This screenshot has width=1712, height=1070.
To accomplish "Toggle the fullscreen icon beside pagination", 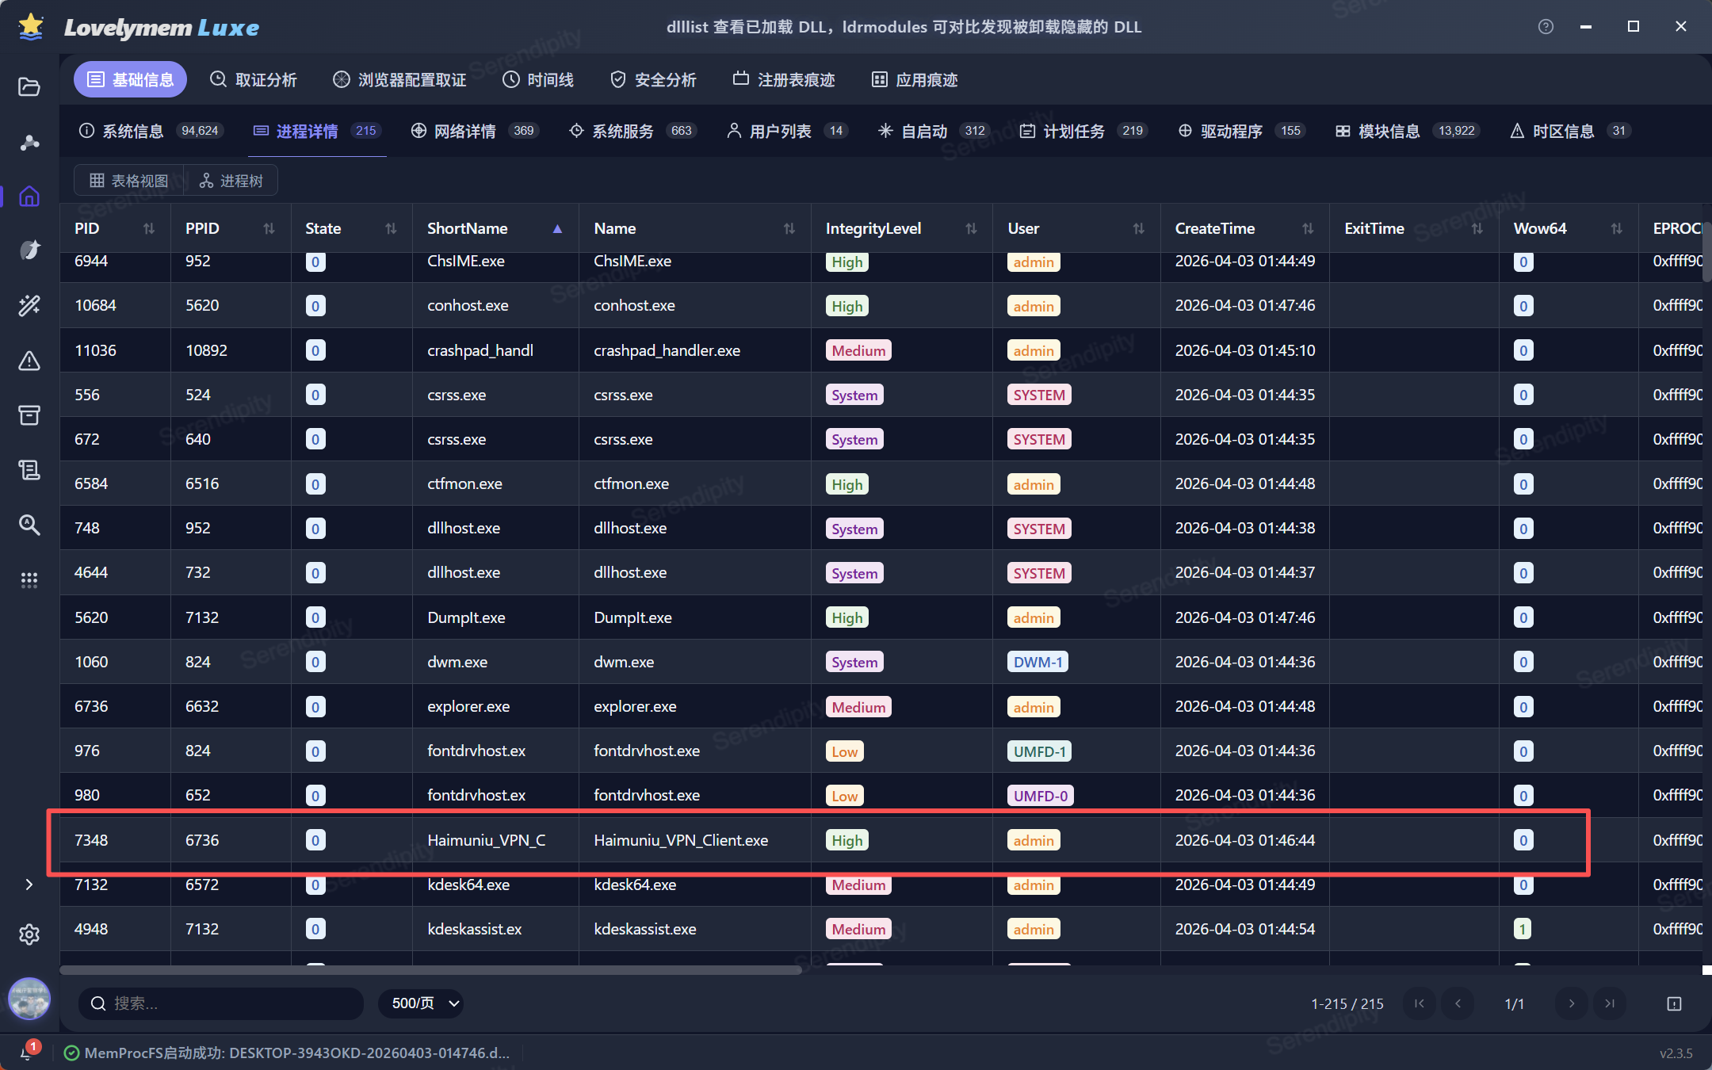I will pyautogui.click(x=1674, y=1003).
